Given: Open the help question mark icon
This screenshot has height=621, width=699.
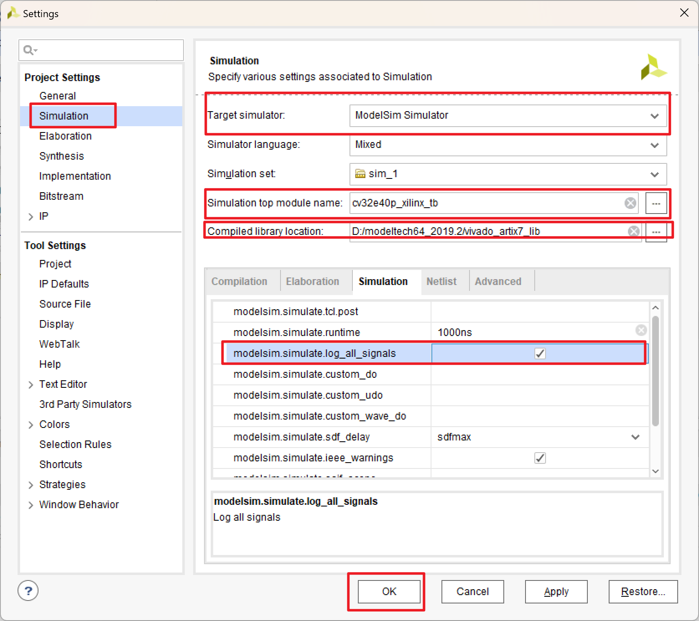Looking at the screenshot, I should tap(28, 591).
